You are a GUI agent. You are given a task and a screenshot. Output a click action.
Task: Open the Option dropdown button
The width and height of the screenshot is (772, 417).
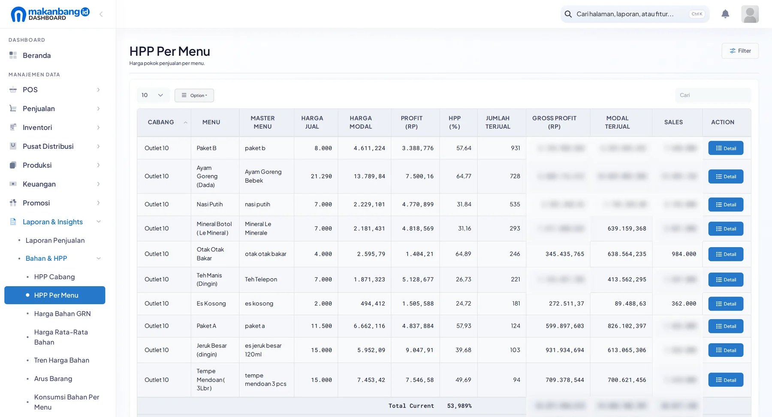tap(194, 95)
